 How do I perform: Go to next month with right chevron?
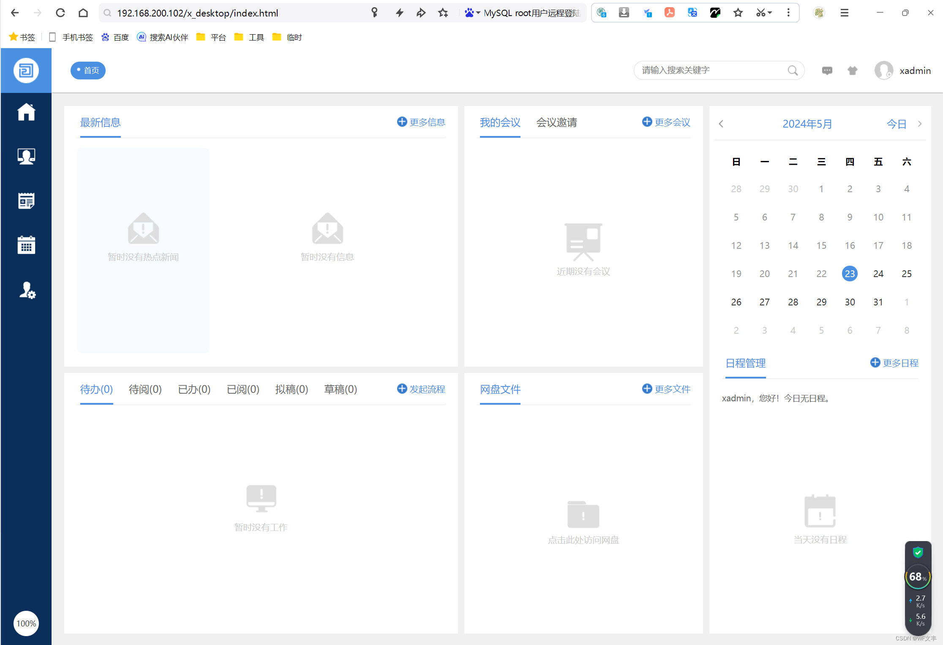click(x=920, y=123)
